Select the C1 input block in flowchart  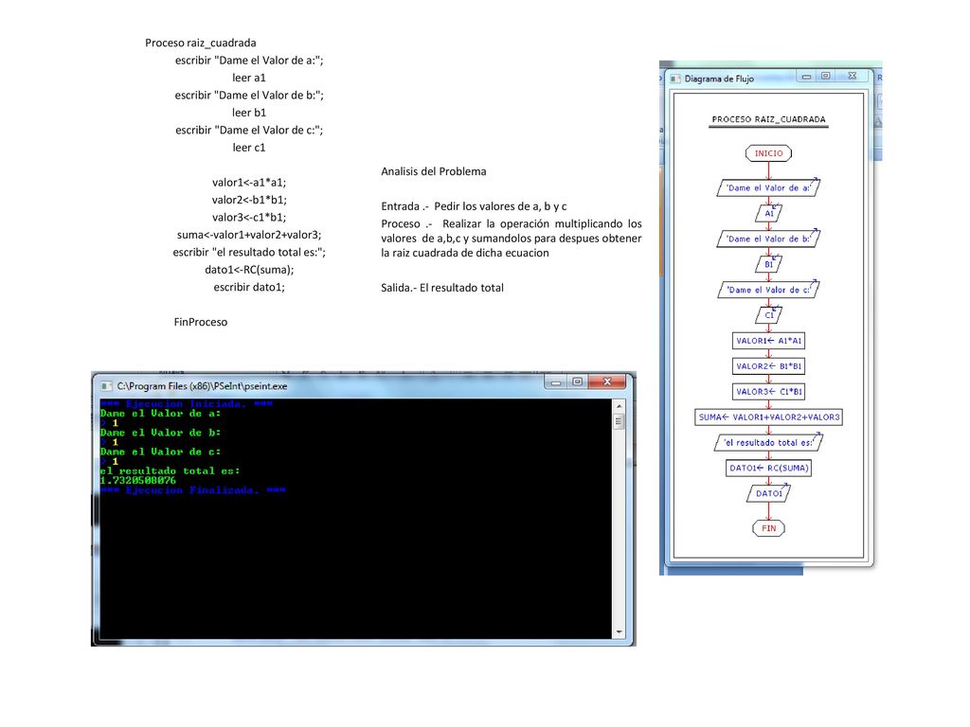[x=769, y=314]
